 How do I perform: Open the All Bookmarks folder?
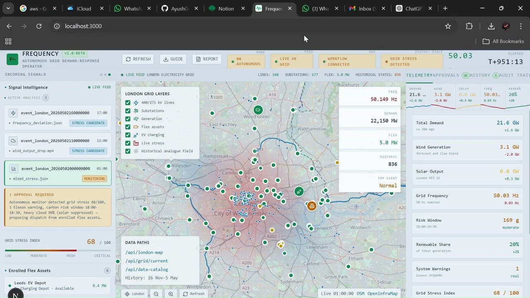click(x=503, y=41)
